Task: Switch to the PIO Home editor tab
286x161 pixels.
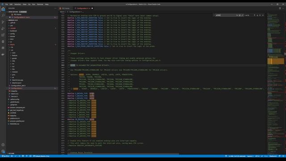Action: pos(65,8)
